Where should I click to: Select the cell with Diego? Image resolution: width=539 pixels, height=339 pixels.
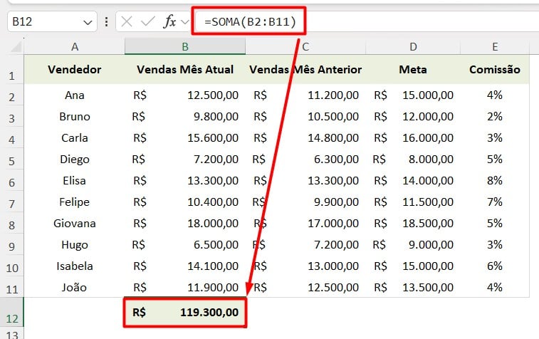click(75, 160)
